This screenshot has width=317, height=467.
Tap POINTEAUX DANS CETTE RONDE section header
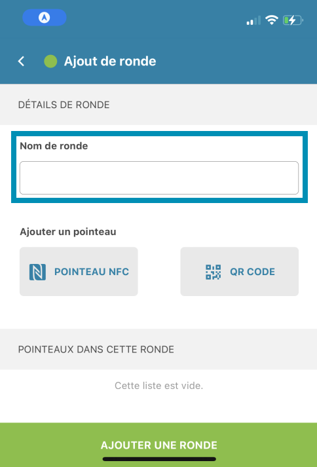coord(96,349)
